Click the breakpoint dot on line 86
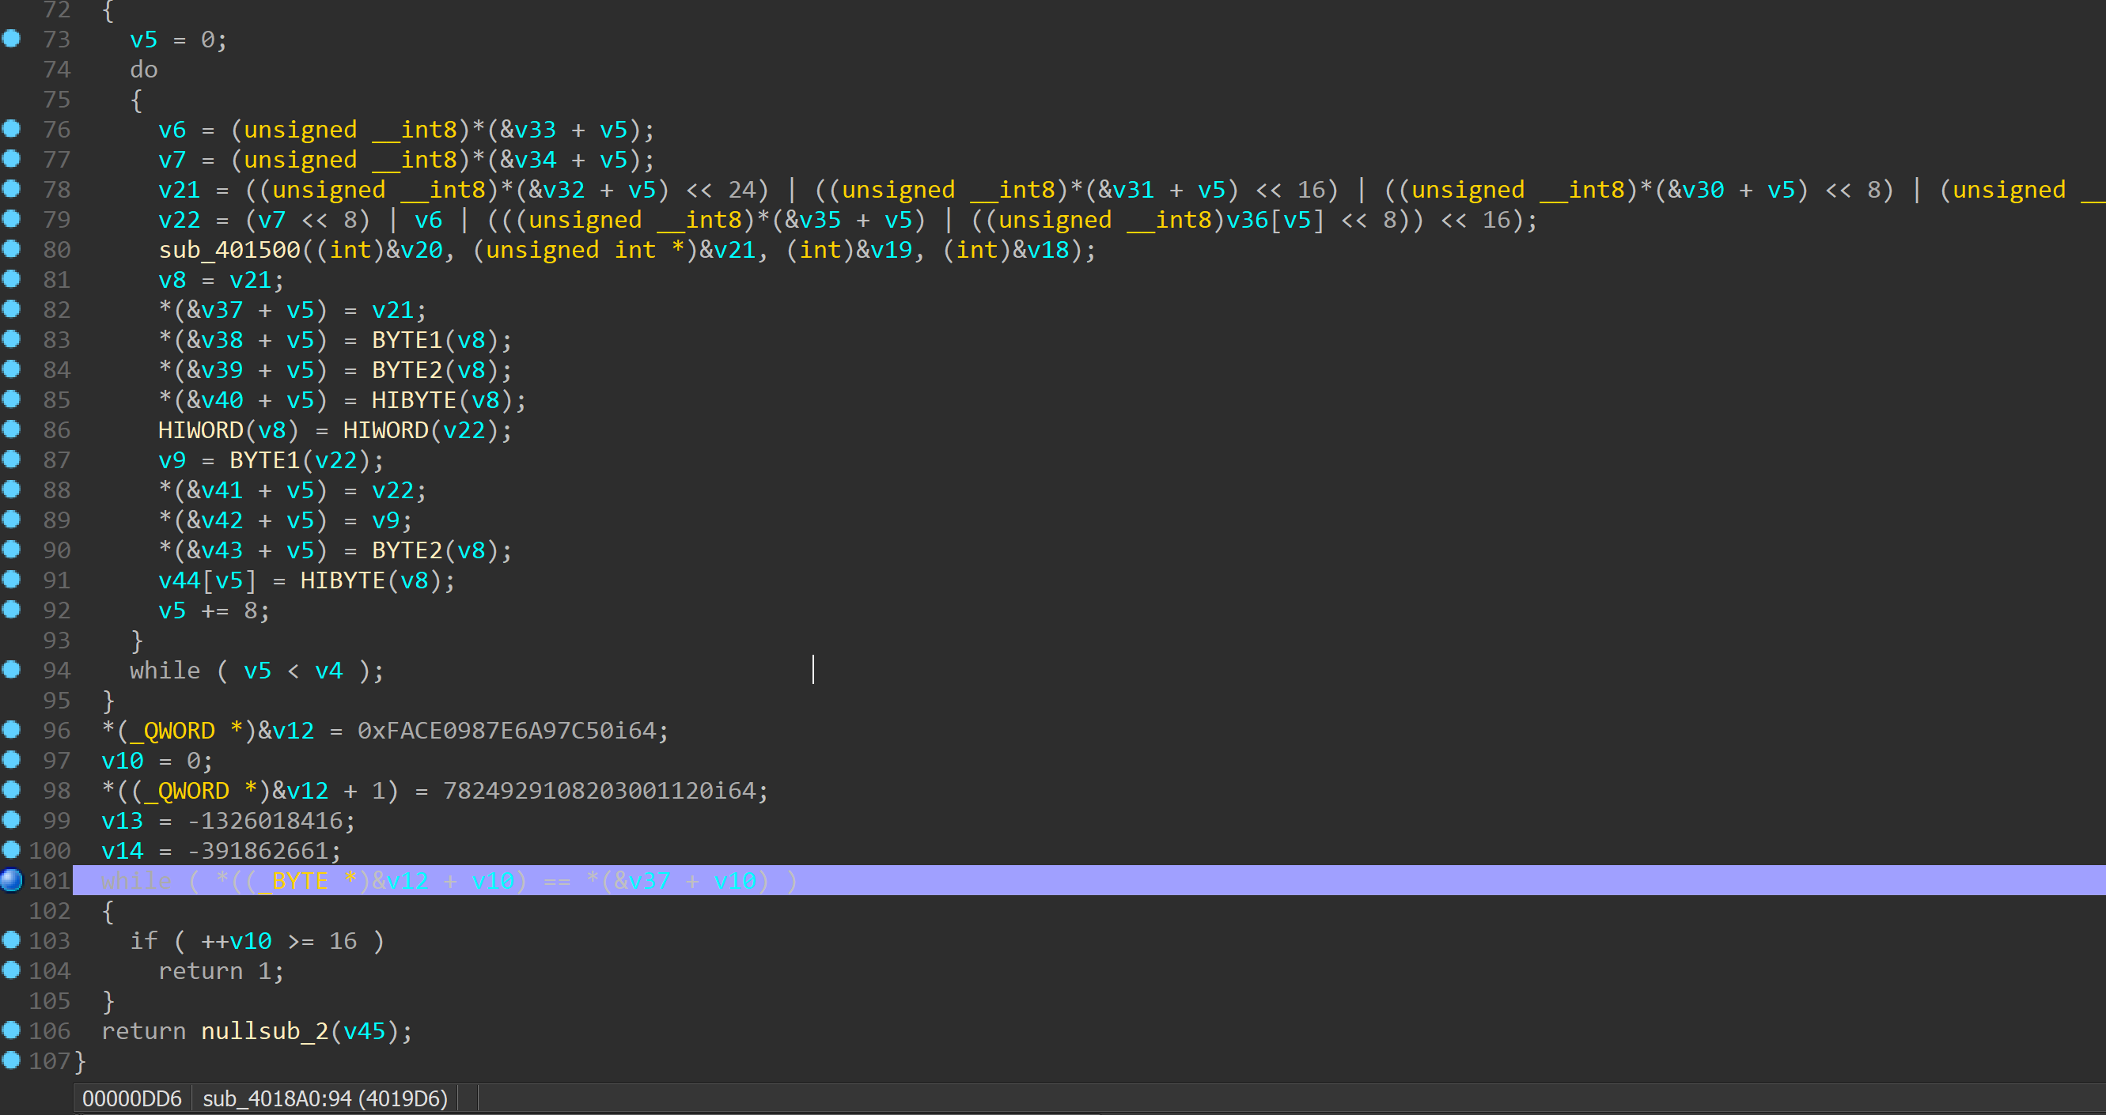 (11, 429)
